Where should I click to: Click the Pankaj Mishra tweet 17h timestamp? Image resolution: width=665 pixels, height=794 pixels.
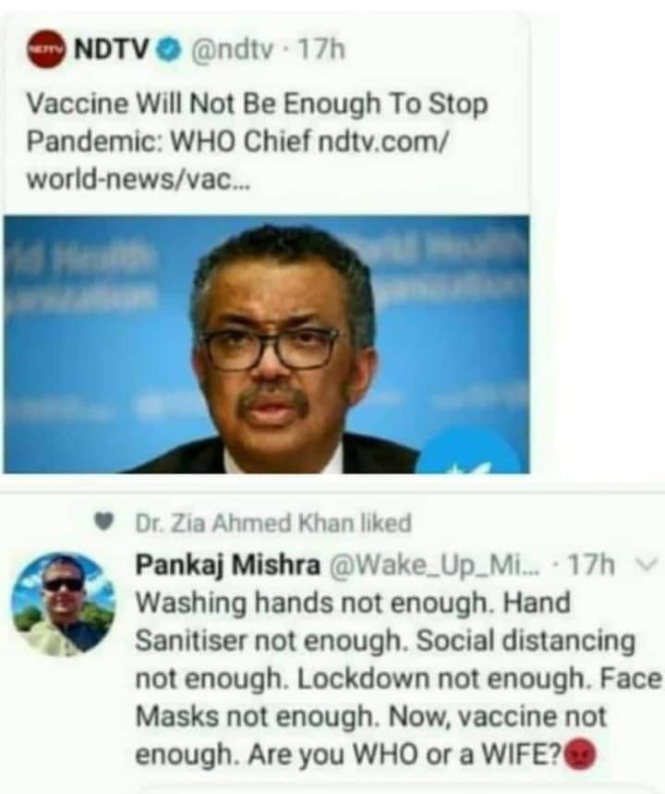[x=592, y=564]
